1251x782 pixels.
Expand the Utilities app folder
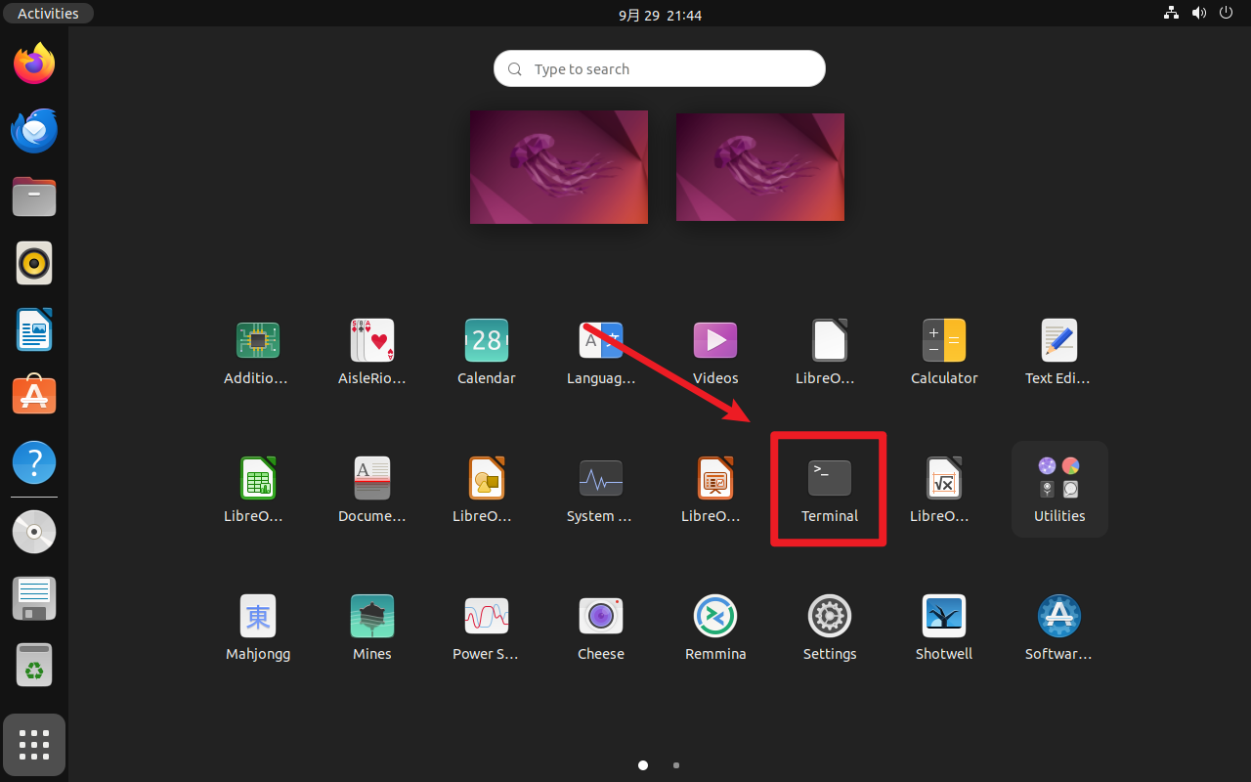pyautogui.click(x=1059, y=489)
